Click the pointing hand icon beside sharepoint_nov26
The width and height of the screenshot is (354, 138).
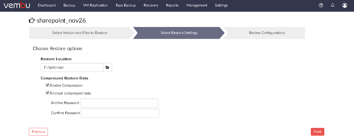point(32,20)
